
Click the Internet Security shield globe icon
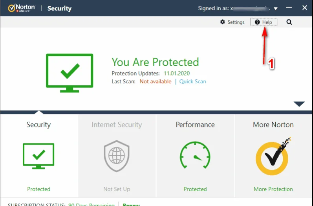pos(117,156)
